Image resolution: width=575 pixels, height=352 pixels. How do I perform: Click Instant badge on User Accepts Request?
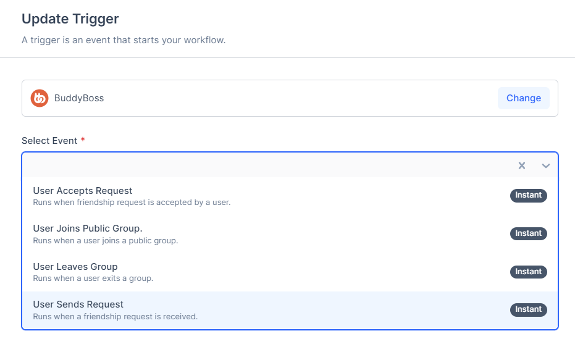(528, 196)
